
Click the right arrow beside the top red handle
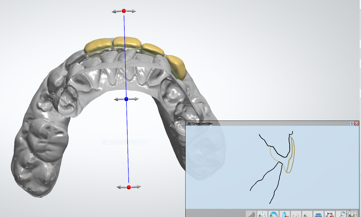131,11
